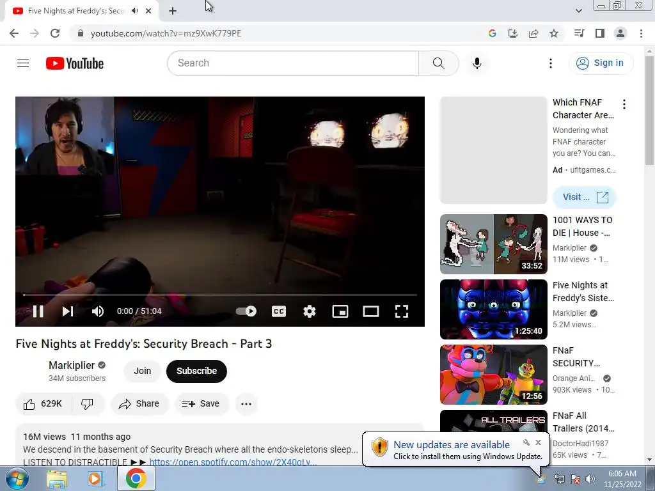Open 1001 WAYS TO DIE thumbnail
655x491 pixels.
click(493, 244)
